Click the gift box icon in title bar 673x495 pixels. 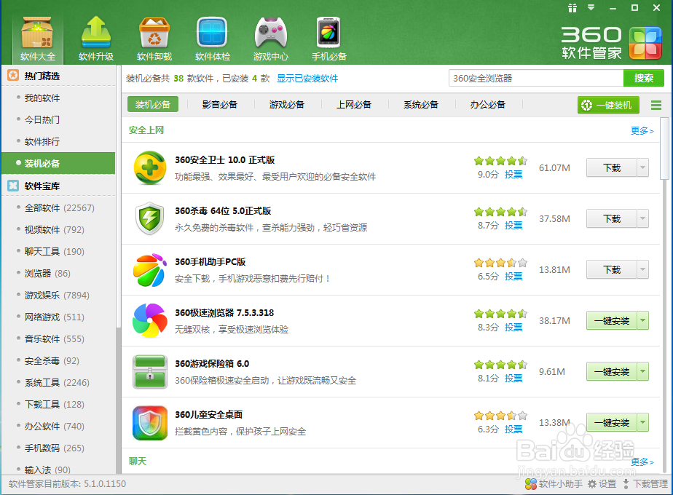pyautogui.click(x=572, y=8)
